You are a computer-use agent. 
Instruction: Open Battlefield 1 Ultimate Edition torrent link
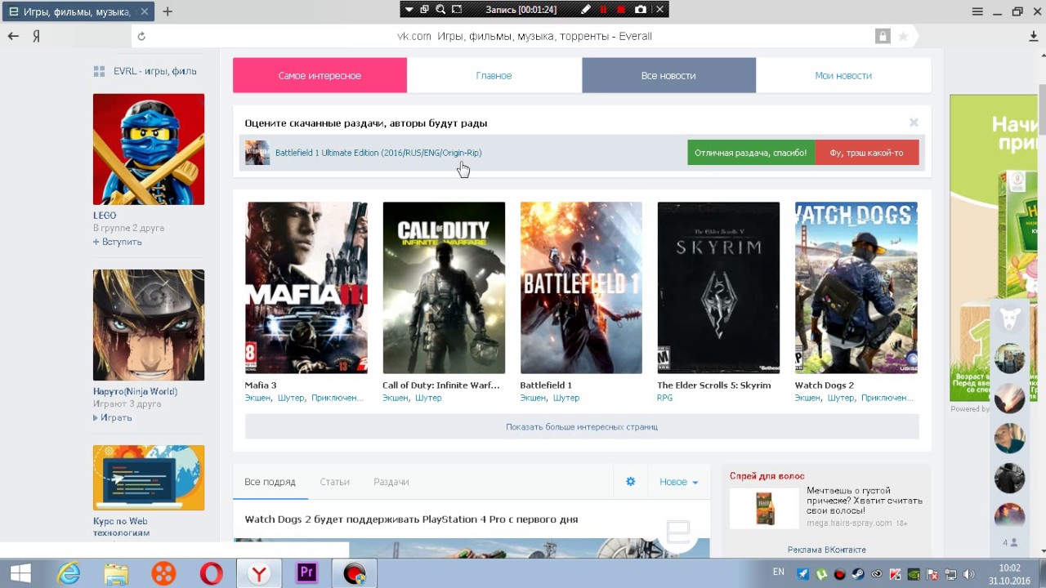point(378,153)
